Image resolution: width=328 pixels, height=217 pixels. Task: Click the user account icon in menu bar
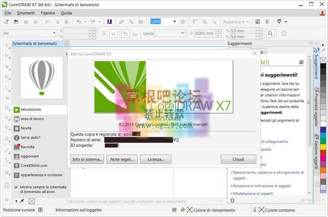click(322, 13)
